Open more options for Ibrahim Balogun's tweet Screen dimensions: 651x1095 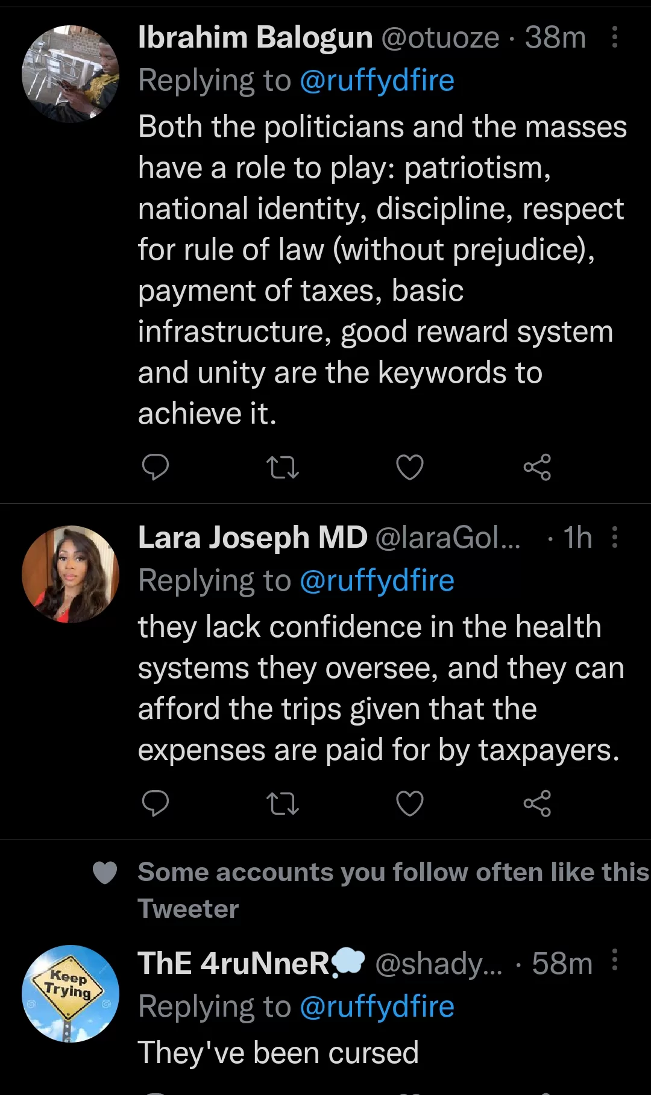click(x=614, y=37)
